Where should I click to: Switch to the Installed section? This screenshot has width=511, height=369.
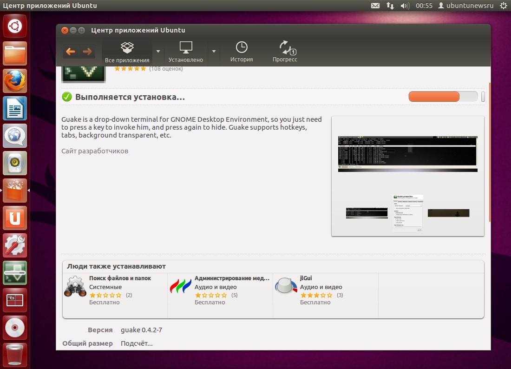pos(186,52)
